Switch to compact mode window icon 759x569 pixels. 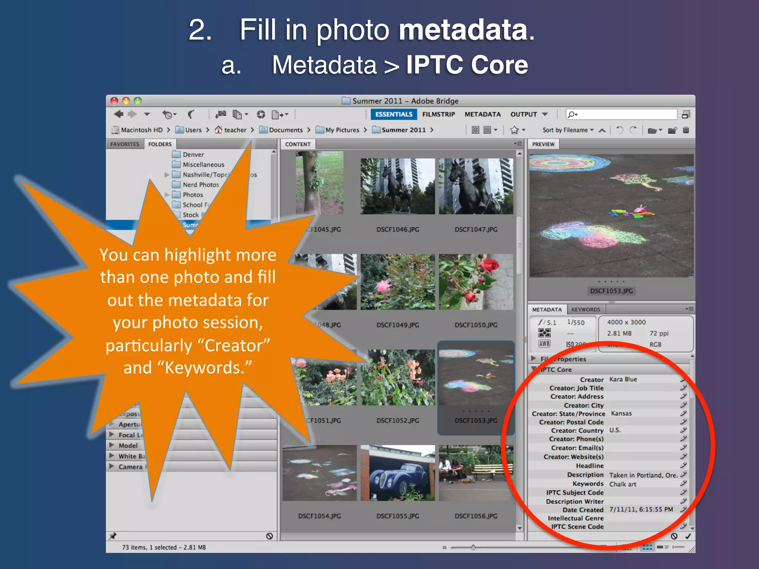tap(686, 115)
